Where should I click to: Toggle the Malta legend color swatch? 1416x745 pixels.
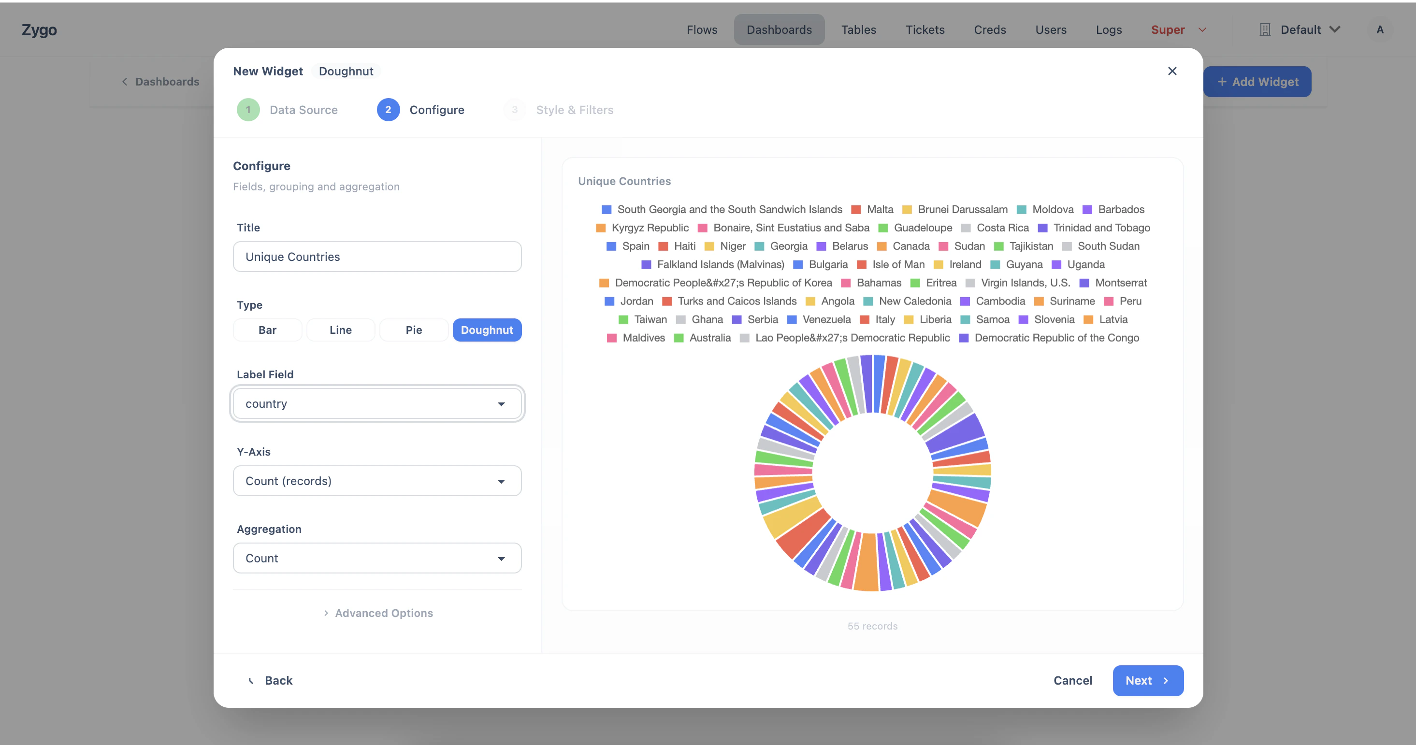pos(856,209)
